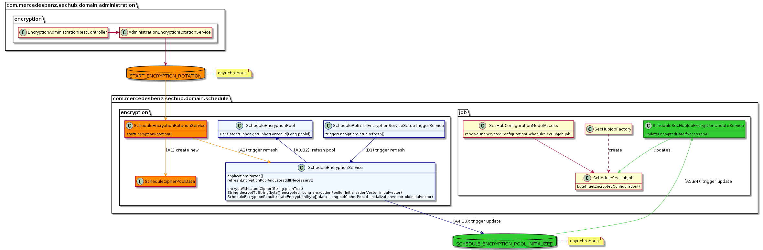The image size is (763, 250).
Task: Click the SecHubConfigurationModelAccess class name
Action: 523,126
